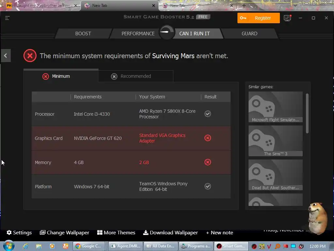Screen dimensions: 334x251
Task: Open Windows Explorer folder icon on taskbar
Action: tap(39, 246)
